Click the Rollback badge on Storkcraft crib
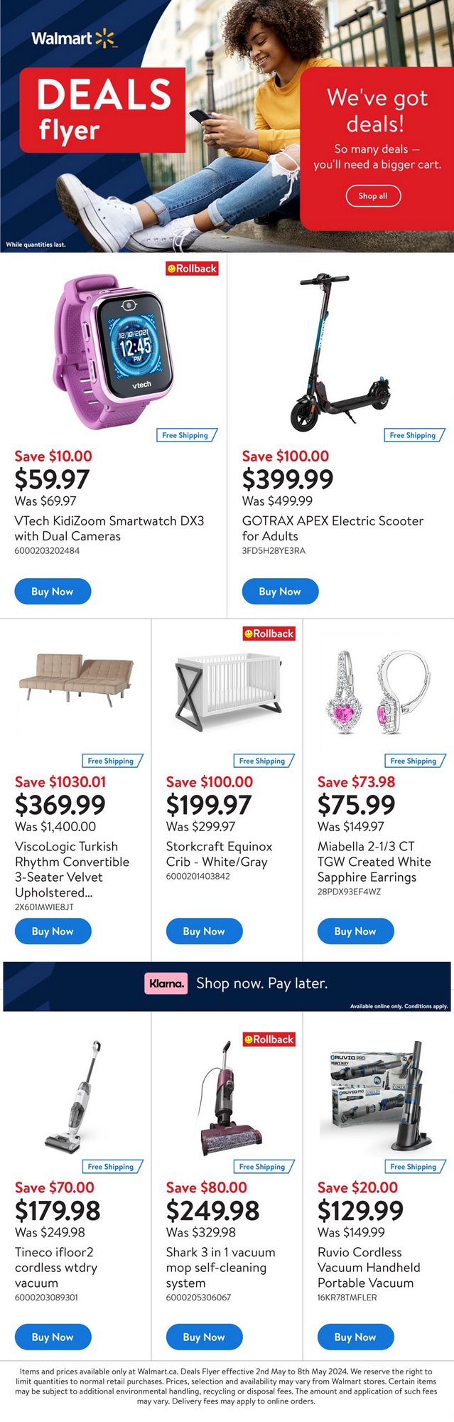The width and height of the screenshot is (454, 1422). click(269, 634)
